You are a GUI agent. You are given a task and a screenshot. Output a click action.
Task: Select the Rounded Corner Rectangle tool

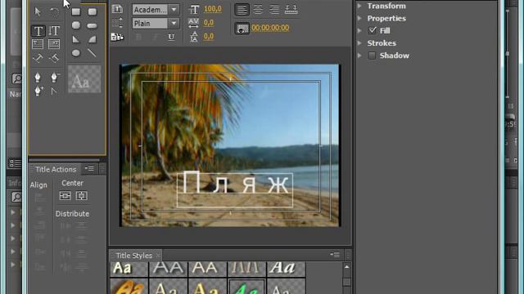[x=93, y=12]
